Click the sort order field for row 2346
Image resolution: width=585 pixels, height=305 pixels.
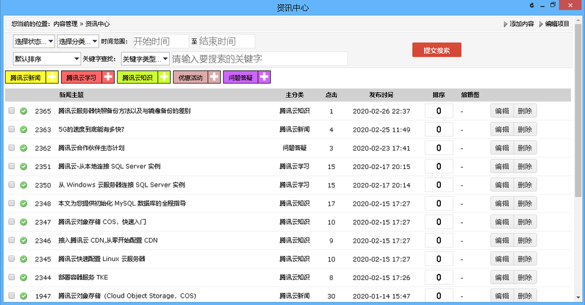438,240
